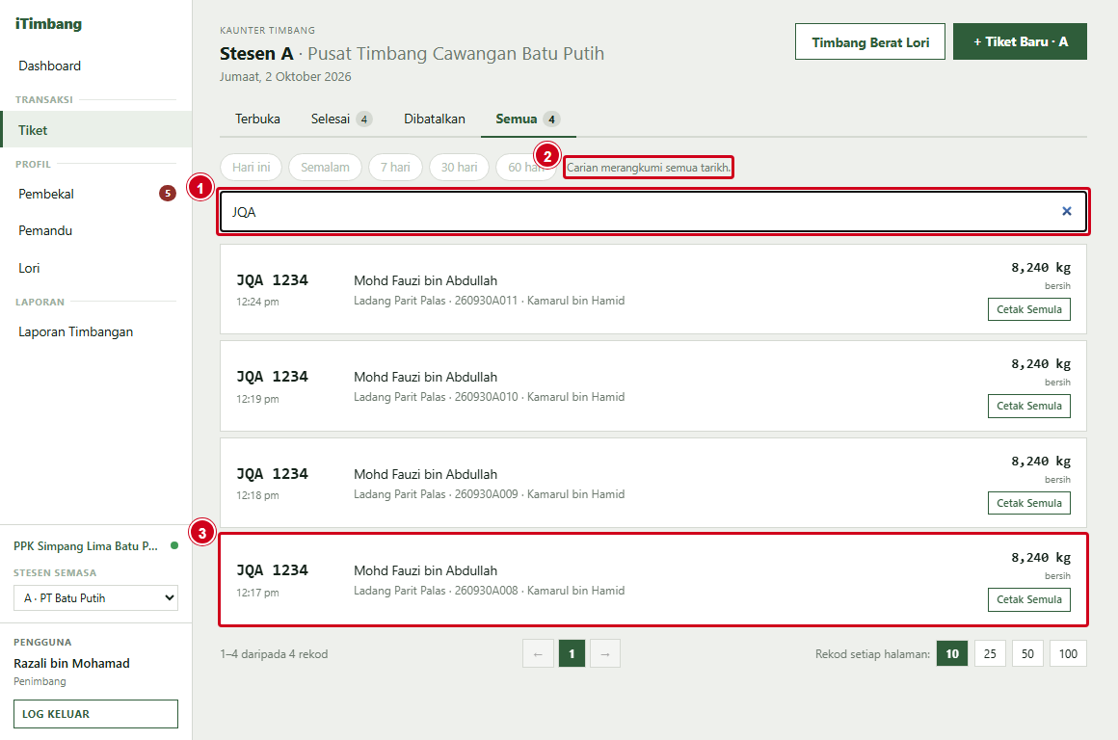Switch to the Terbuka tab
Screen dimensions: 1118x740
click(257, 119)
